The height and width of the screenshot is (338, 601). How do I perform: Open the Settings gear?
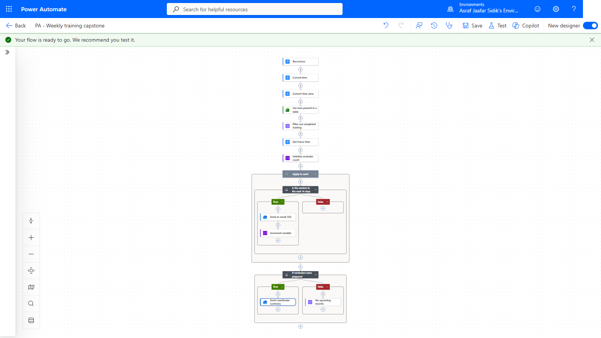click(x=556, y=9)
